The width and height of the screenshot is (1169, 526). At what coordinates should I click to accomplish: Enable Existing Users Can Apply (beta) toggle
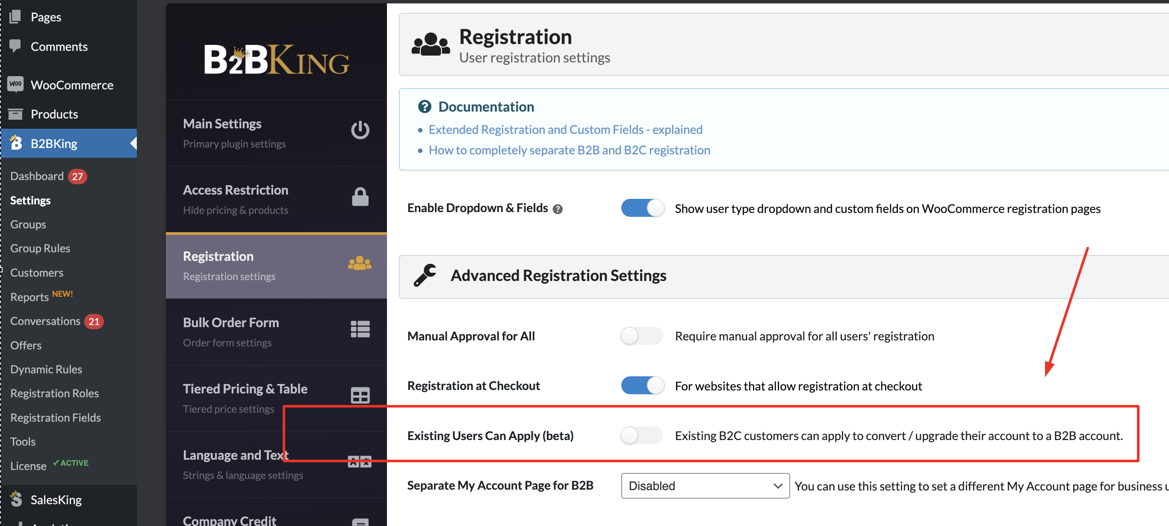(642, 435)
